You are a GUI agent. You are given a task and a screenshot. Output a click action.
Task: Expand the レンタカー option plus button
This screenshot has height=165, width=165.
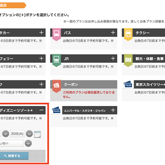coord(41,33)
